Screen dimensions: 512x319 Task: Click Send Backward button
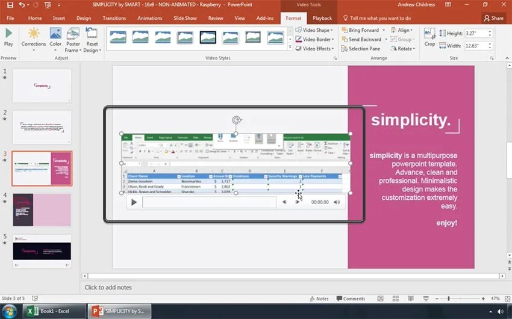point(361,39)
